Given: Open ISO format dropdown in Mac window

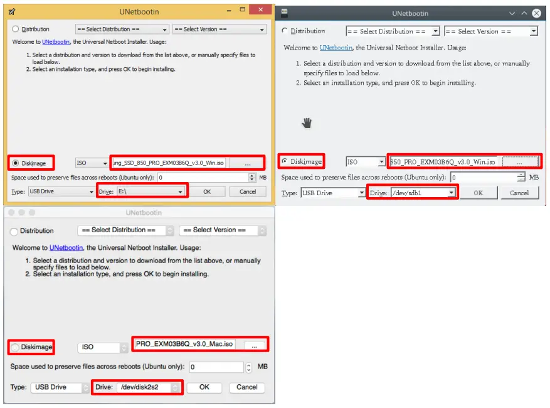Looking at the screenshot, I should 102,347.
